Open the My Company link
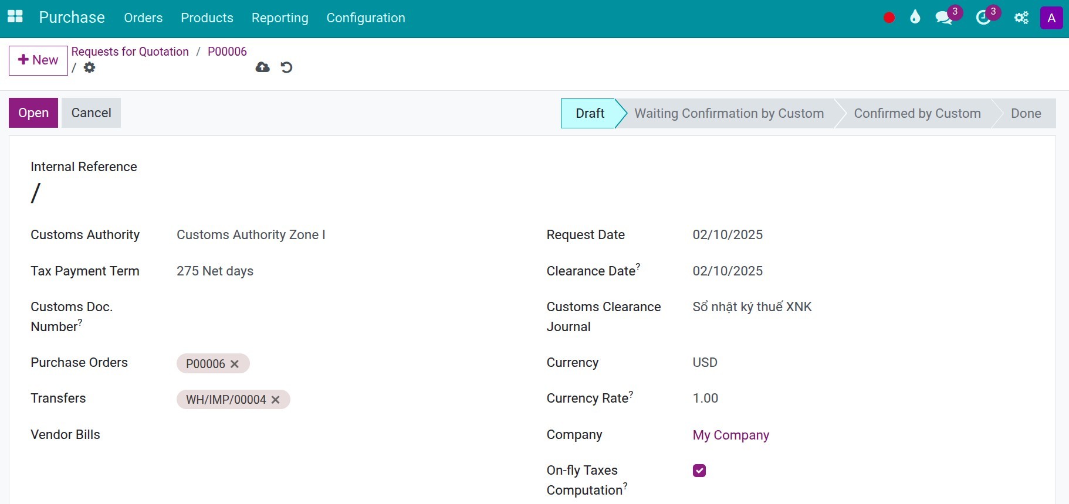The height and width of the screenshot is (504, 1069). tap(730, 435)
